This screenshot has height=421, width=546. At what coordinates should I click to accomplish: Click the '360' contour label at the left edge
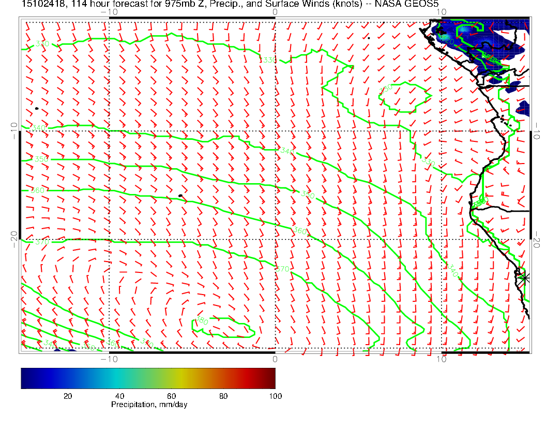click(x=38, y=190)
